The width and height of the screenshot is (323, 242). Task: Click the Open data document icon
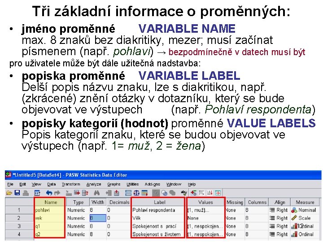pyautogui.click(x=9, y=193)
